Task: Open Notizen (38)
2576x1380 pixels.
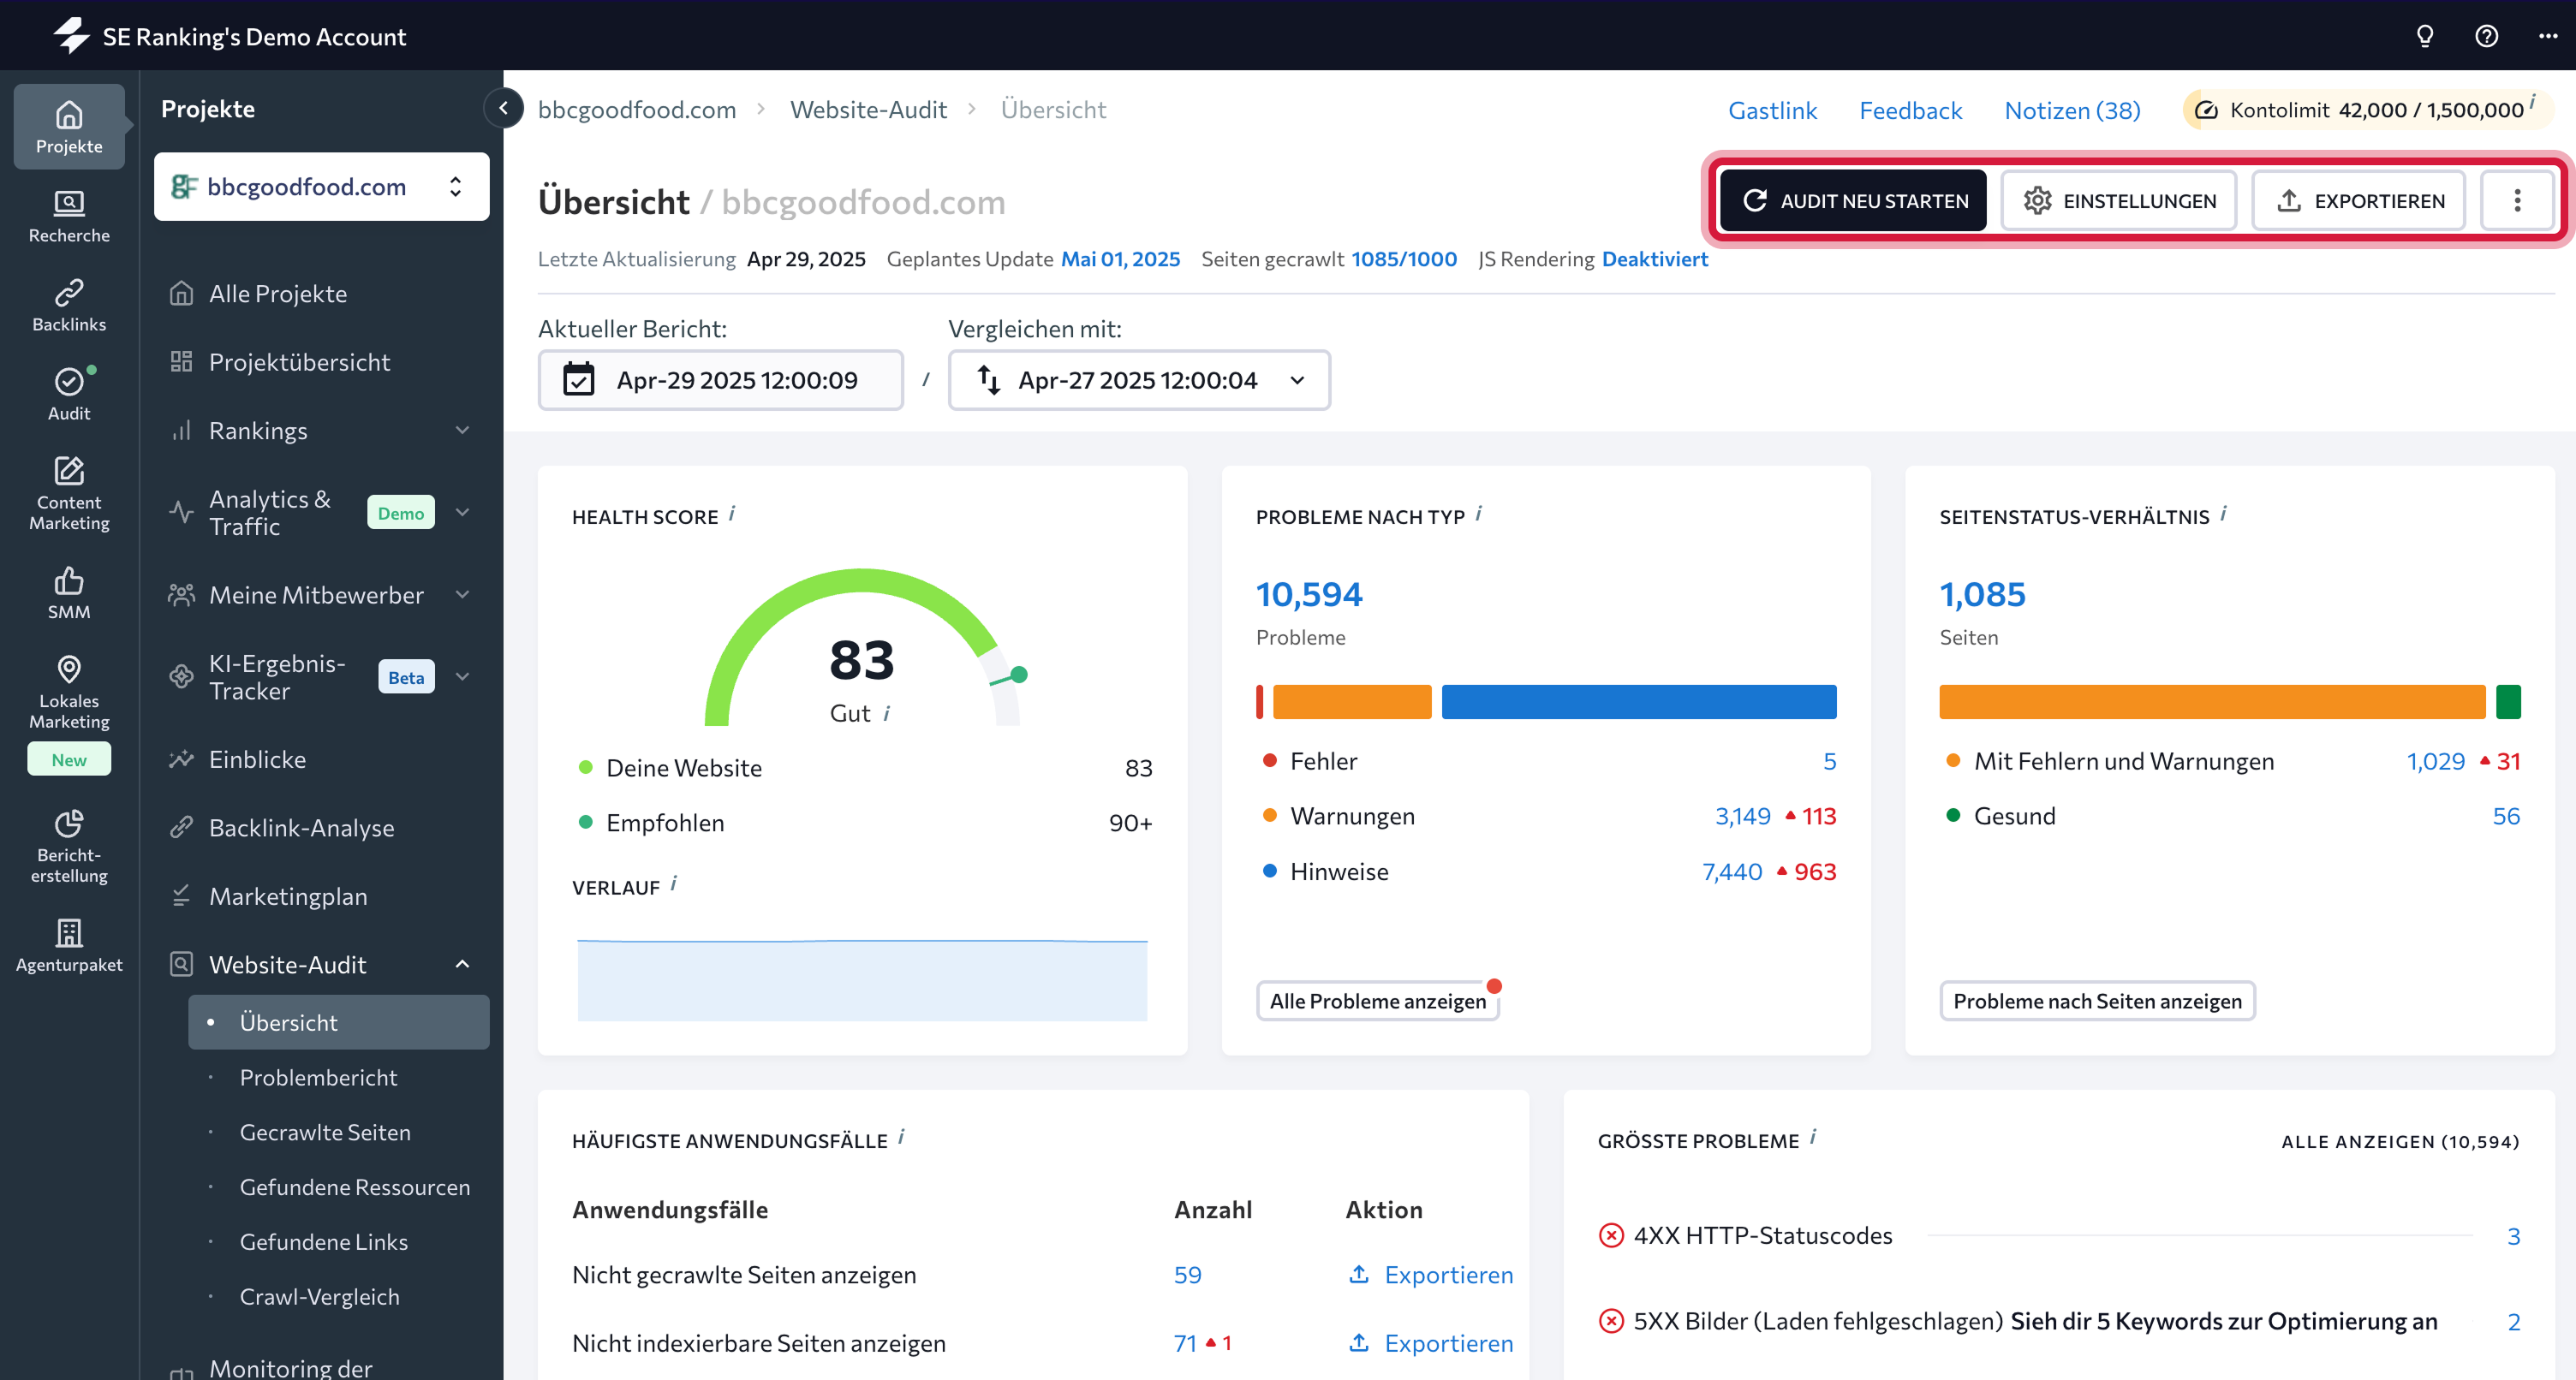Action: tap(2072, 110)
